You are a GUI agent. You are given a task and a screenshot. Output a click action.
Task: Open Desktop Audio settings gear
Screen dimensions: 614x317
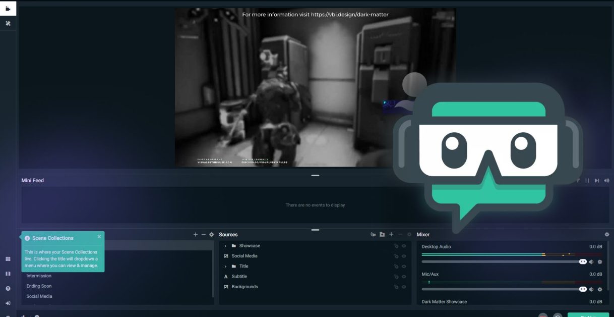(x=600, y=262)
